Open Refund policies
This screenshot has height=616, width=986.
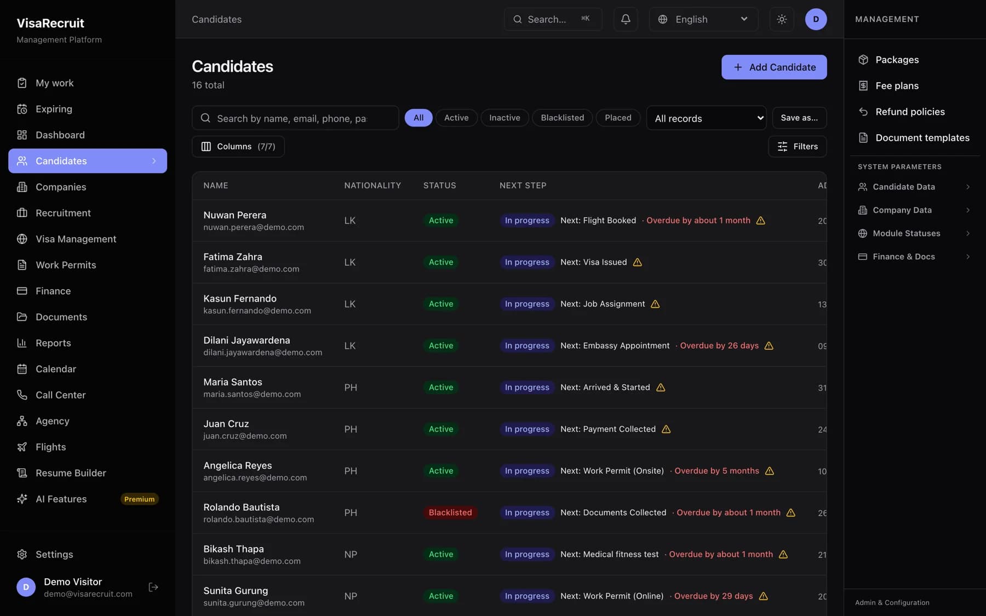915,112
